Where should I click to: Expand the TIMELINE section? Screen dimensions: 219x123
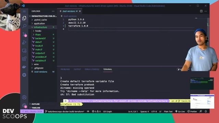[43, 108]
